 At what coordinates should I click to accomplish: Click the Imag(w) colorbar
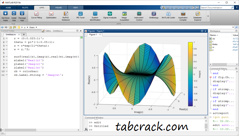191,74
